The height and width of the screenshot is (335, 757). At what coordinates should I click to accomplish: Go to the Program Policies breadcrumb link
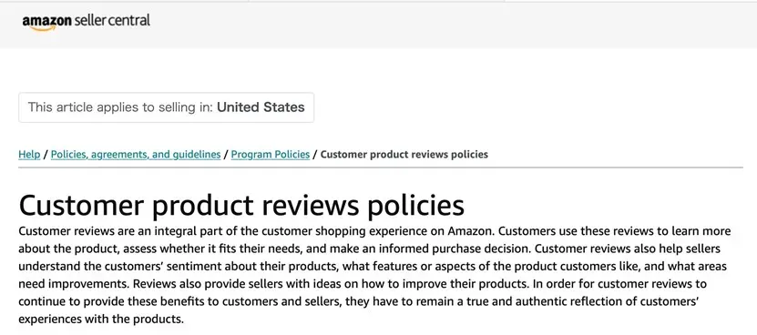click(271, 155)
